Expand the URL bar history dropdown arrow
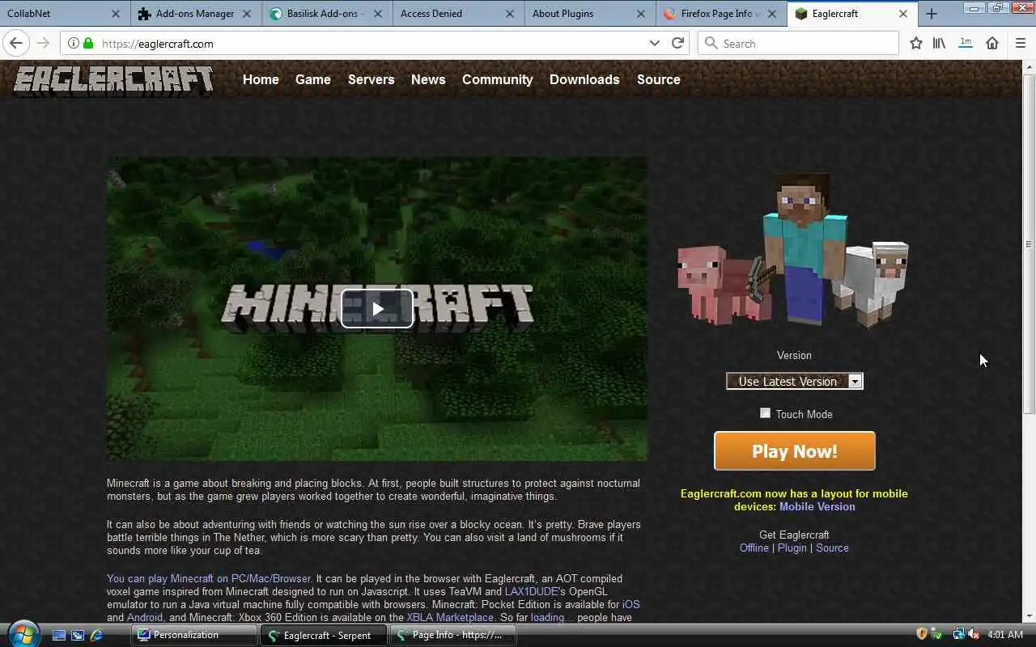Viewport: 1036px width, 647px height. [655, 44]
